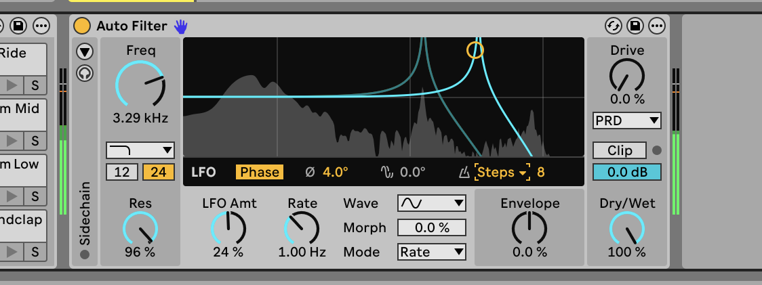The width and height of the screenshot is (762, 285).
Task: Click the LFO offset waveform icon
Action: pyautogui.click(x=387, y=172)
